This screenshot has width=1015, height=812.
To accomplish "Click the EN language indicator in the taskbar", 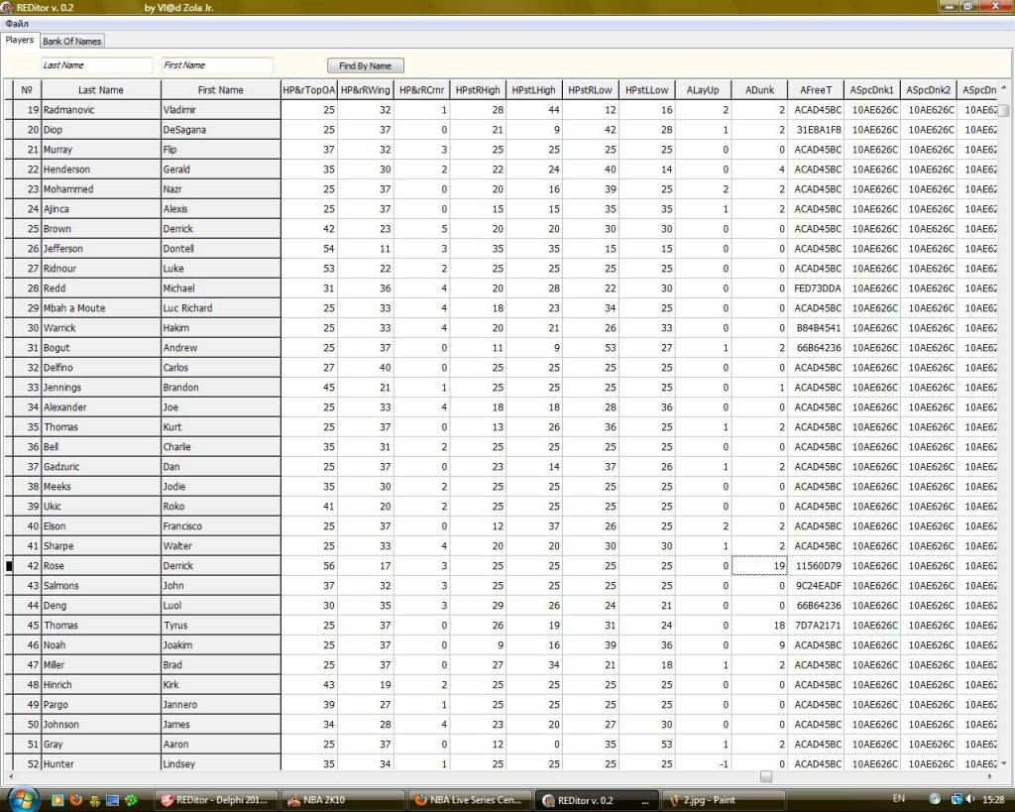I will [898, 799].
